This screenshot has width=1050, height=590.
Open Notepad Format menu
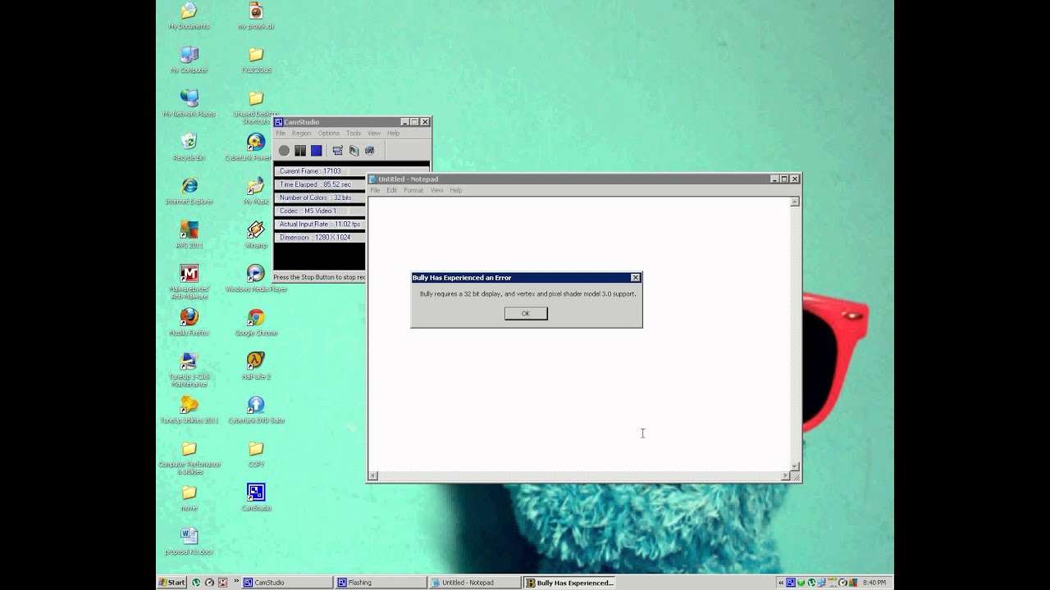click(413, 190)
